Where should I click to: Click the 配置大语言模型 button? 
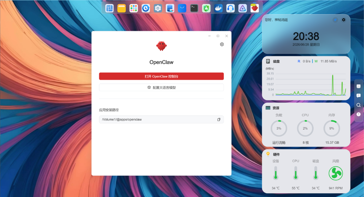click(x=161, y=87)
